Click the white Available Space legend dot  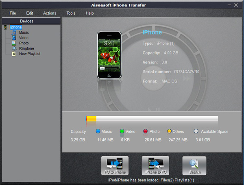[196, 131]
